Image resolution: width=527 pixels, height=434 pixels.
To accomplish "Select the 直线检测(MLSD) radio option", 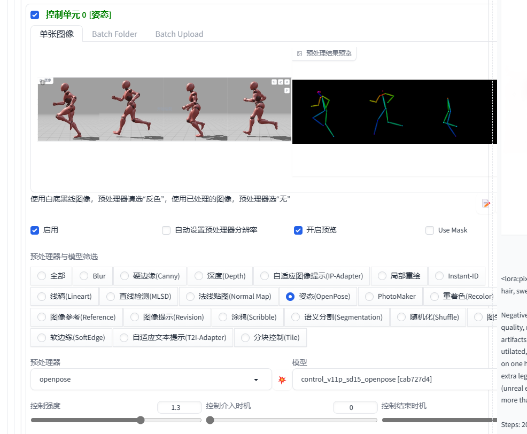I will point(111,297).
